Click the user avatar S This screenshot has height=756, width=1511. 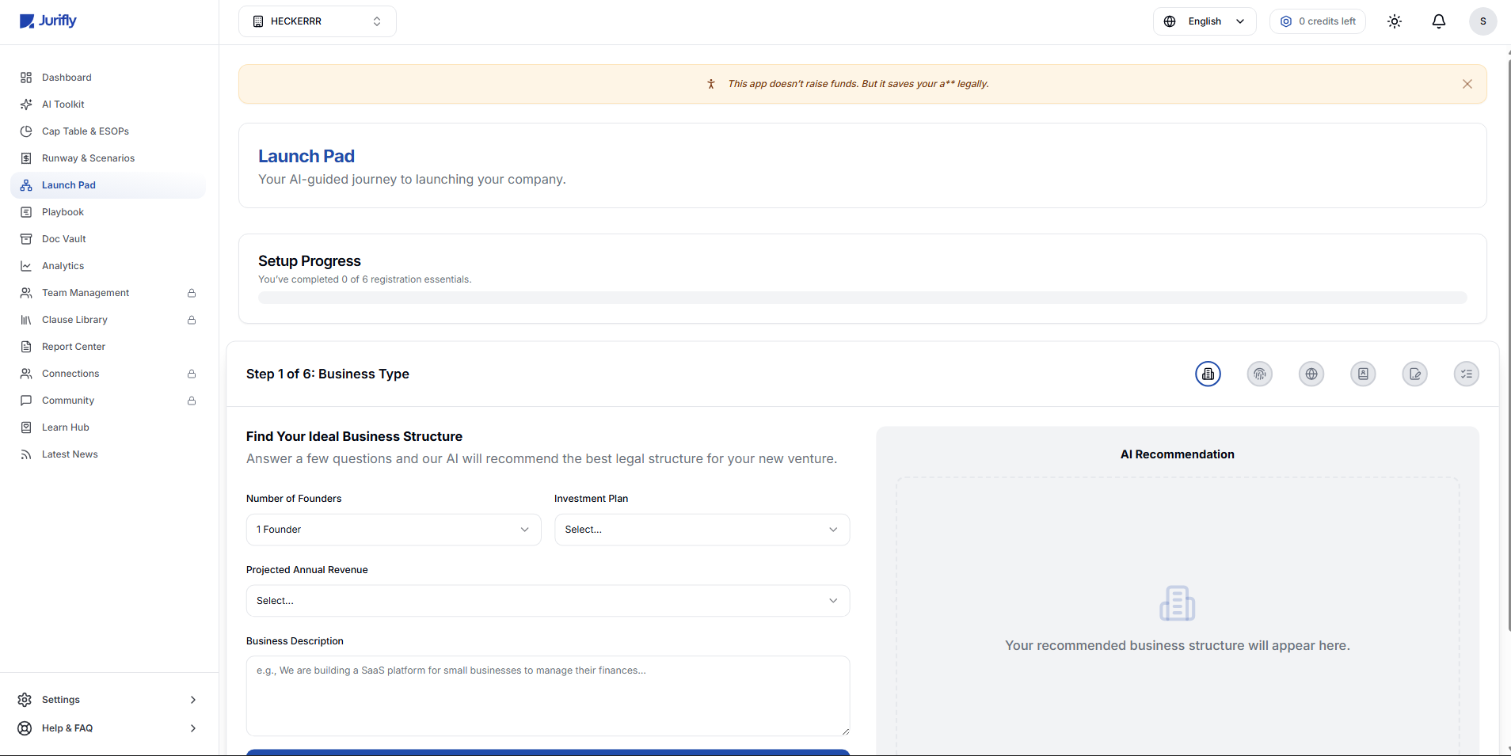(x=1482, y=21)
